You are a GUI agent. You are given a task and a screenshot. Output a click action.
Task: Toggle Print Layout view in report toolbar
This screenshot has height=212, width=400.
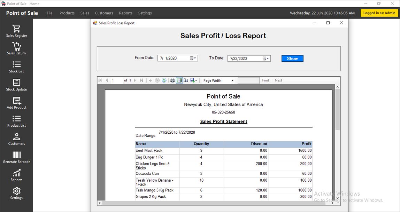179,80
